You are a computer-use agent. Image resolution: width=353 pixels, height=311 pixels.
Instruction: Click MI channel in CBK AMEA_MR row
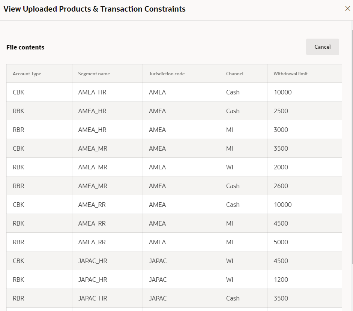coord(230,148)
